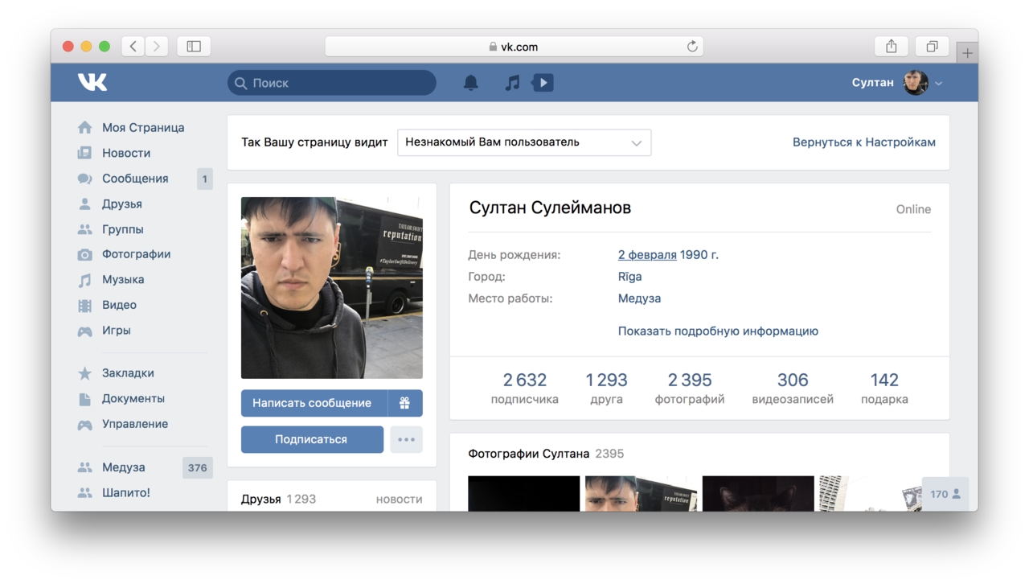Open notifications bell icon

coord(471,82)
